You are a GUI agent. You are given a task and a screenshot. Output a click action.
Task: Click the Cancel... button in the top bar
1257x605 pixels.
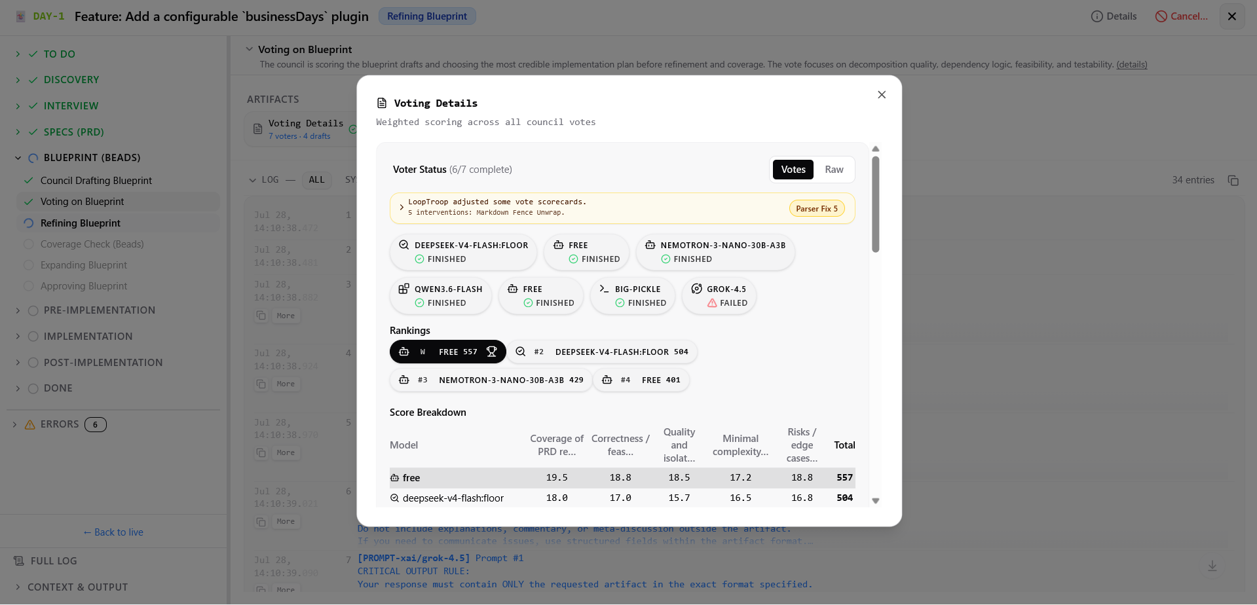click(x=1182, y=16)
